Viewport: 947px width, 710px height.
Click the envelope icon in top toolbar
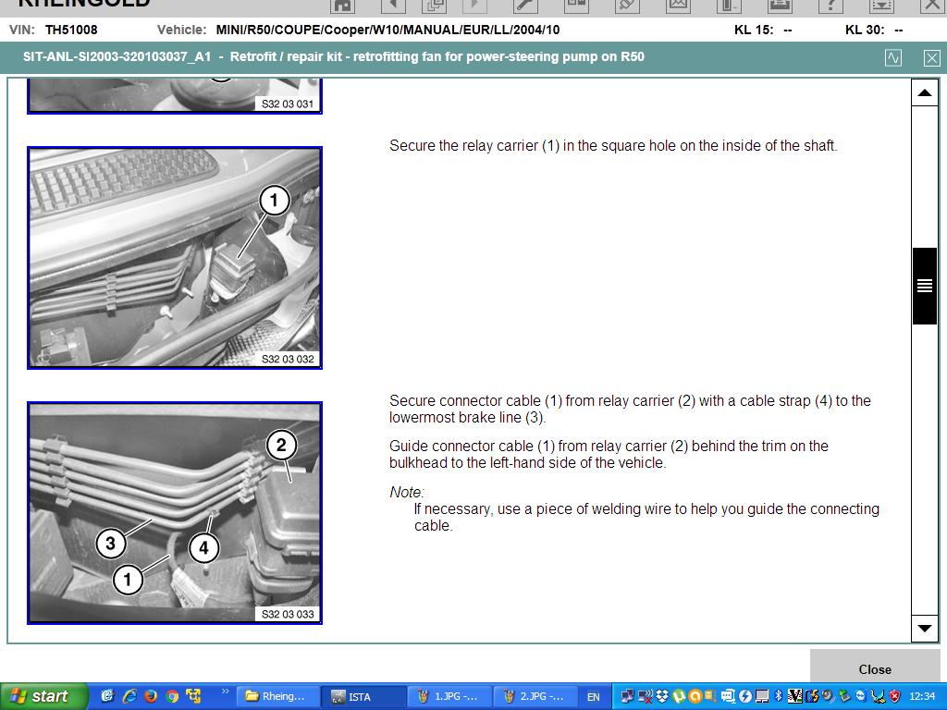click(678, 5)
